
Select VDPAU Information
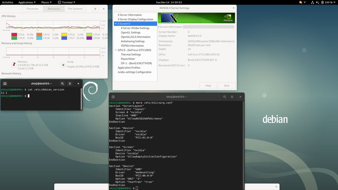[132, 46]
